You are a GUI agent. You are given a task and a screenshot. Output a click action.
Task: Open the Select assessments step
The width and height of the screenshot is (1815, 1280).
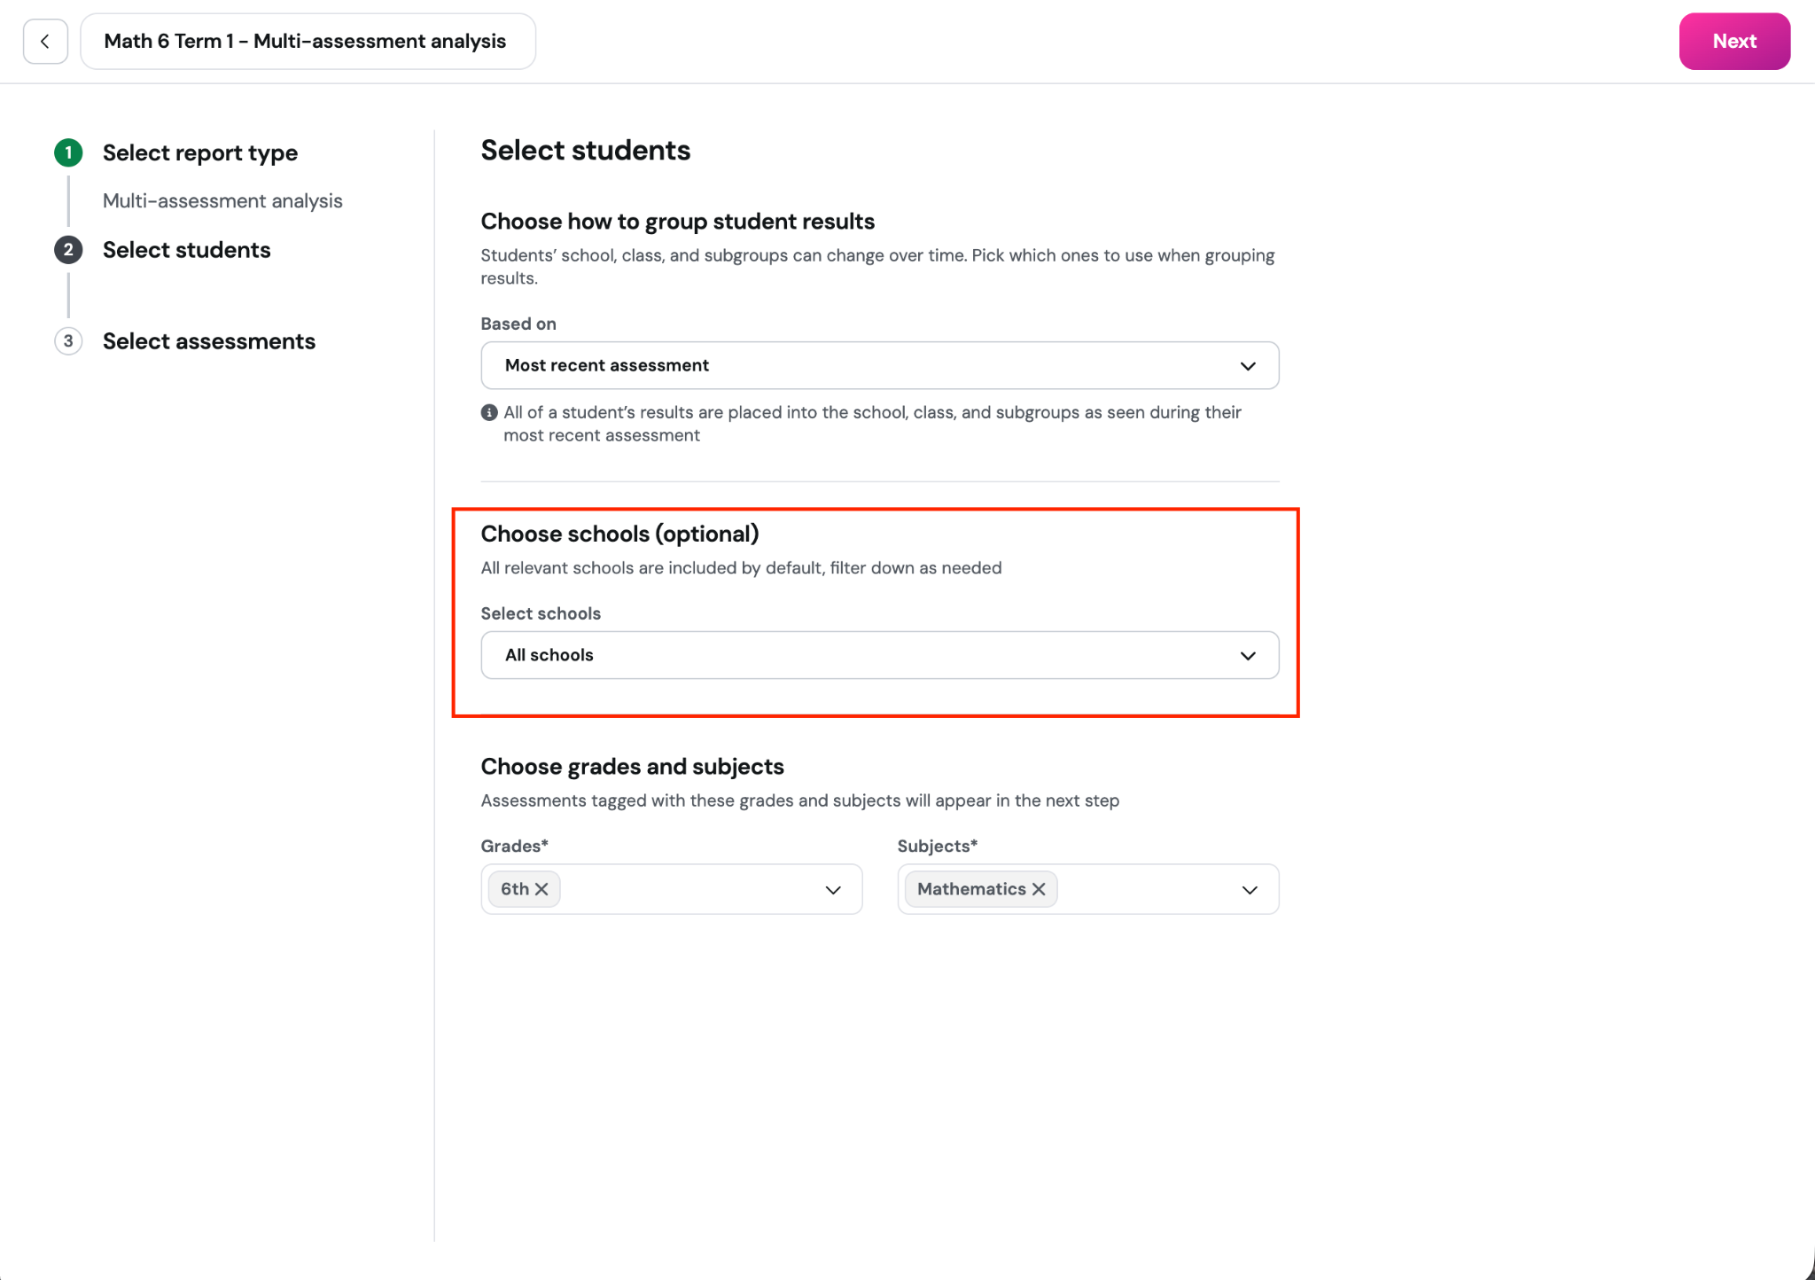point(209,341)
